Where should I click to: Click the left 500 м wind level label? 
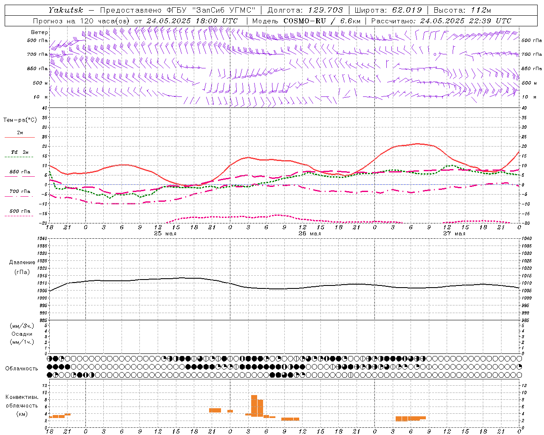point(40,83)
